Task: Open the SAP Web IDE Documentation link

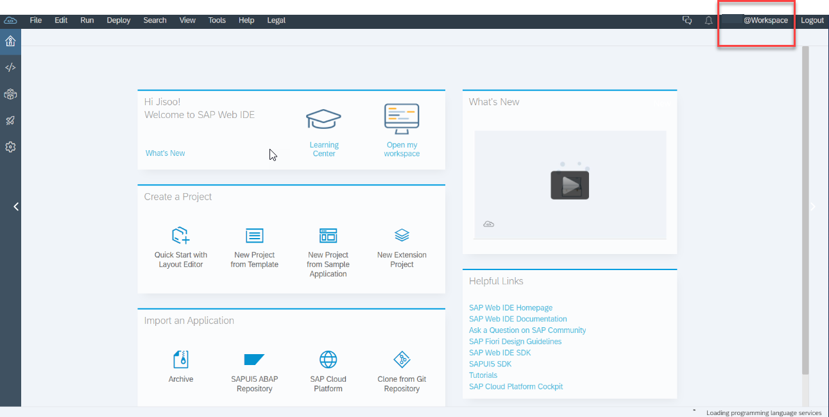Action: coord(518,319)
